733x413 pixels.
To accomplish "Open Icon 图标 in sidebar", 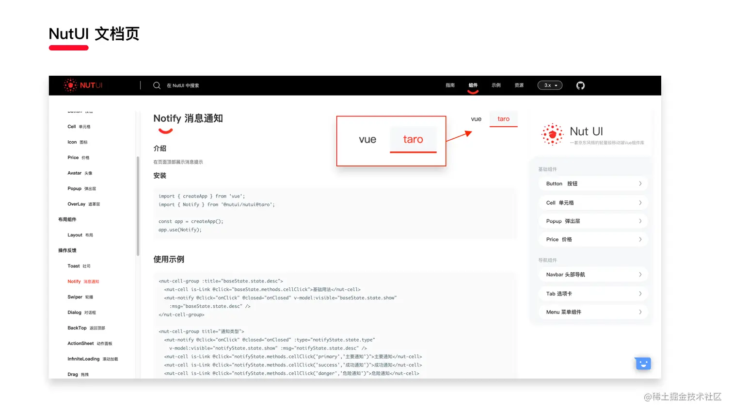I will (78, 142).
